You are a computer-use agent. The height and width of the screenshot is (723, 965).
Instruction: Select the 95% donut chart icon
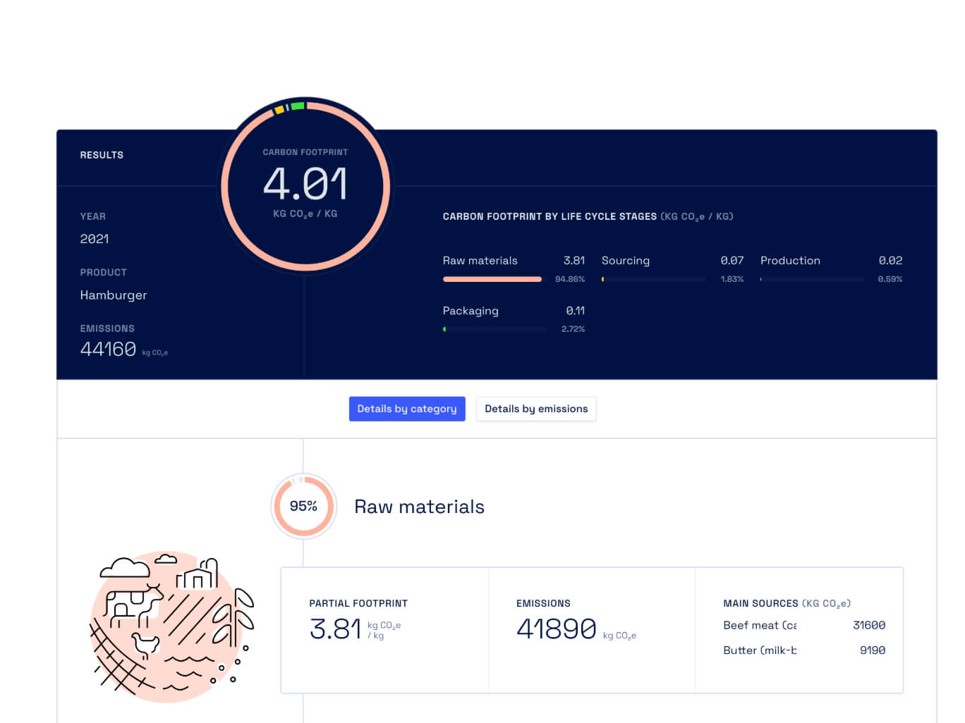tap(303, 506)
